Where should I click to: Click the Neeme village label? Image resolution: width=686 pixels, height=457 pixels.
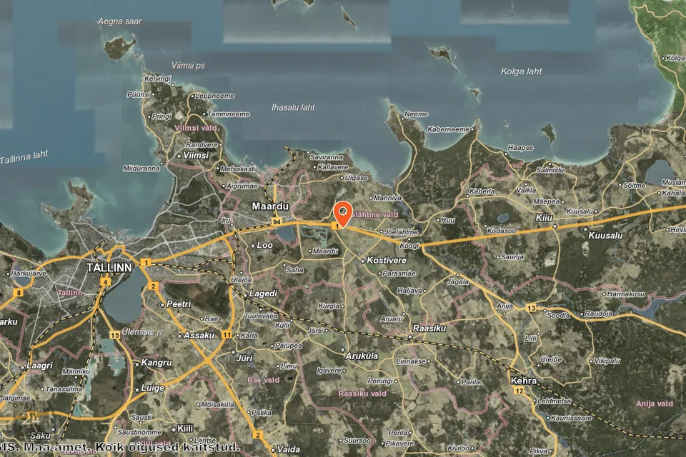[416, 114]
